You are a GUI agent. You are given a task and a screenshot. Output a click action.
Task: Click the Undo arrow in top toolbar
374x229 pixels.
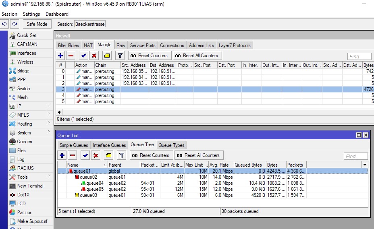coord(4,24)
